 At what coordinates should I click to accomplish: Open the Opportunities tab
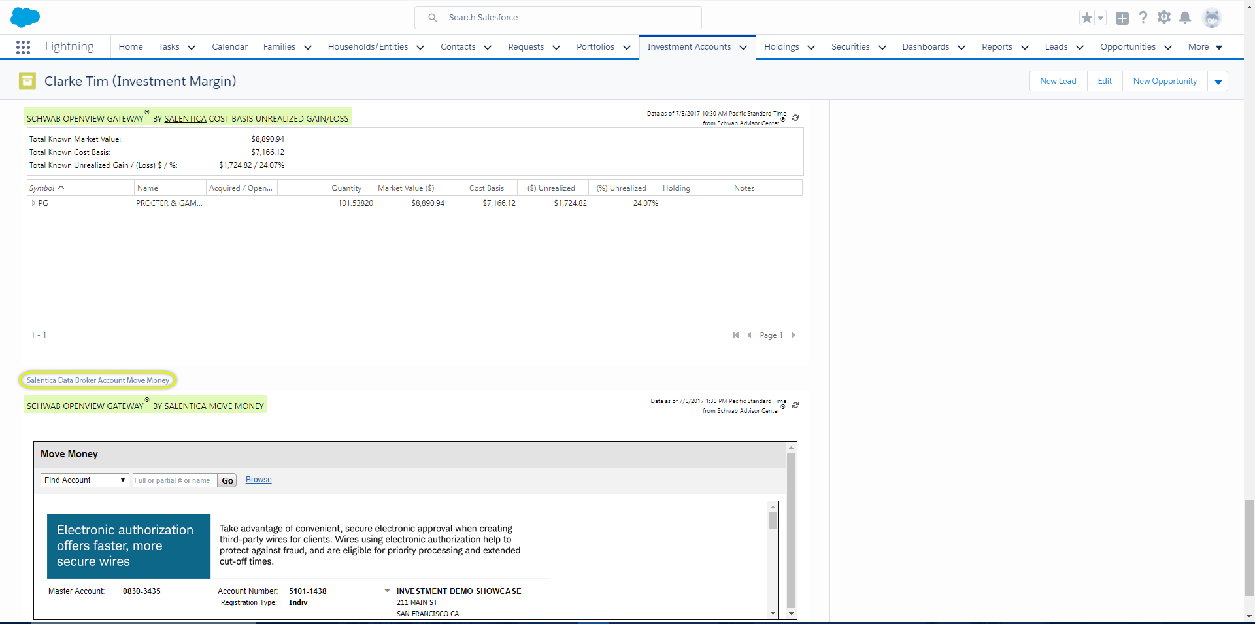[x=1128, y=47]
